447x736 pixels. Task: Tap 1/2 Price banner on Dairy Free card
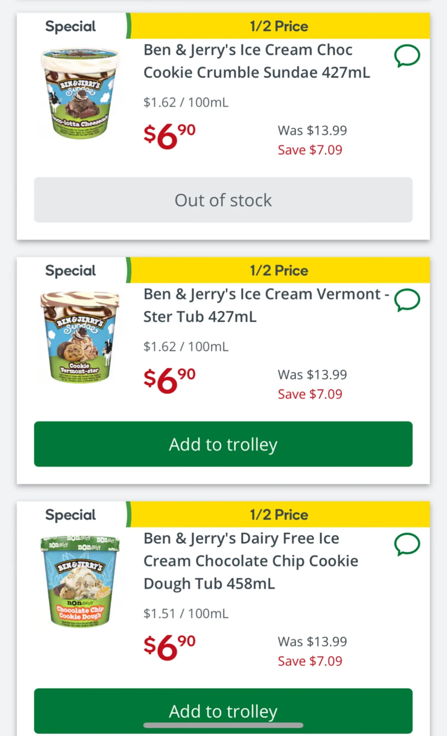pos(279,515)
